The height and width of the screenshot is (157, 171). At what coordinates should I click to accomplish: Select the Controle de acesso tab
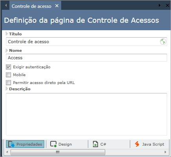(x=31, y=6)
